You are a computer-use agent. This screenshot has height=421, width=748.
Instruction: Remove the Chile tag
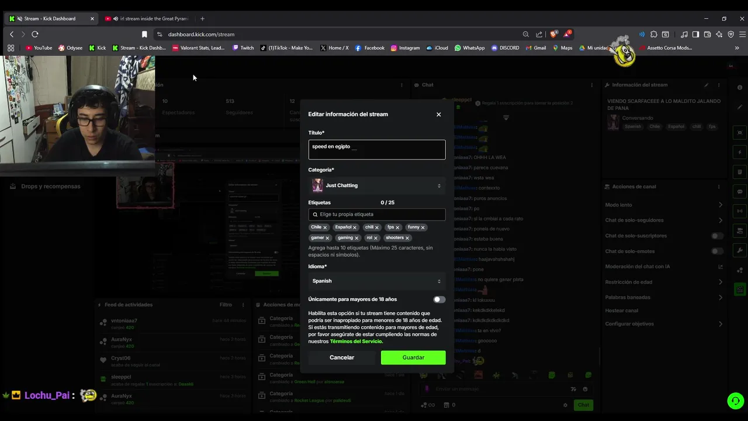(325, 227)
